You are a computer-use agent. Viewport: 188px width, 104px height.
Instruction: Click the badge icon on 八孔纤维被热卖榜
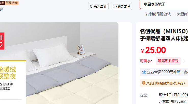(x=144, y=83)
